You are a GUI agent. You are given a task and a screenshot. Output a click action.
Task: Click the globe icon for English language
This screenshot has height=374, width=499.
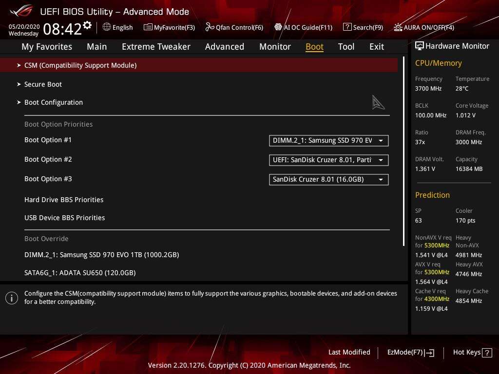tap(107, 27)
